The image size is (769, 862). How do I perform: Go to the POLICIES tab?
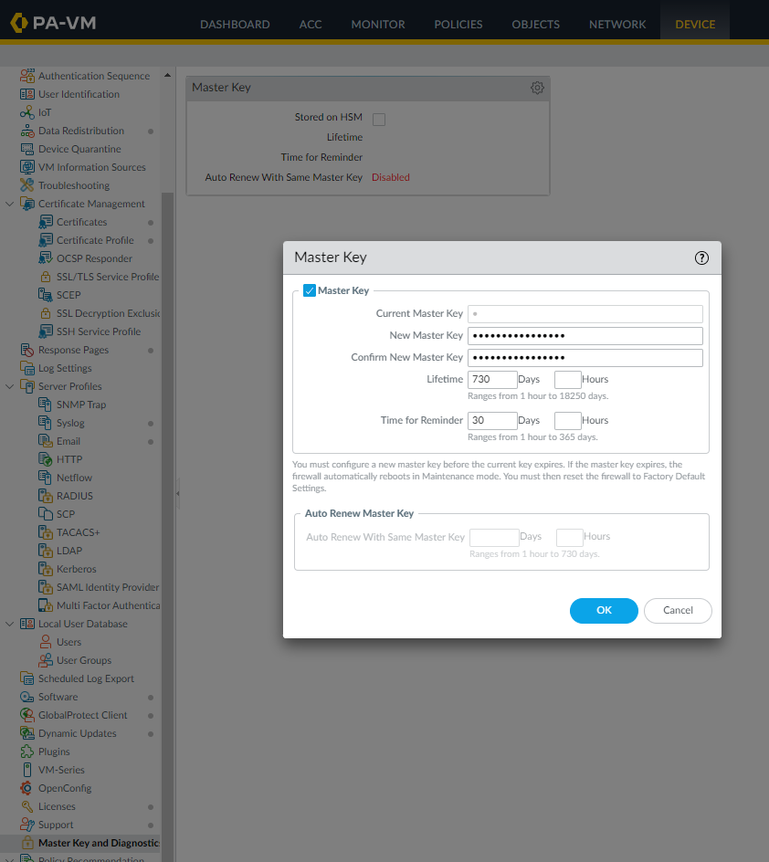coord(458,24)
